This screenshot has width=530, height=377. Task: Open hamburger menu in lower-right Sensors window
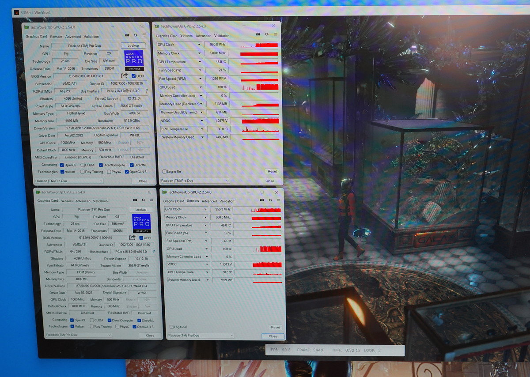click(278, 200)
